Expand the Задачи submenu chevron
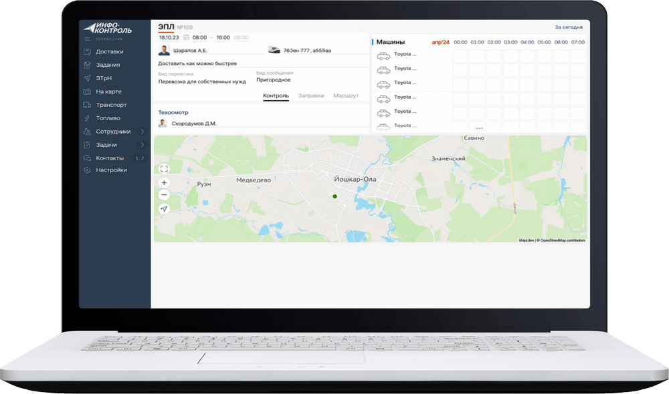The height and width of the screenshot is (394, 669). [x=142, y=145]
